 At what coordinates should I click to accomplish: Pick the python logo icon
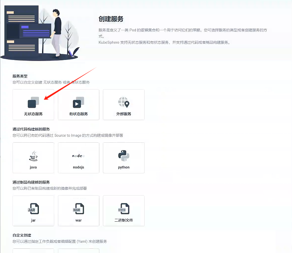[x=124, y=155]
